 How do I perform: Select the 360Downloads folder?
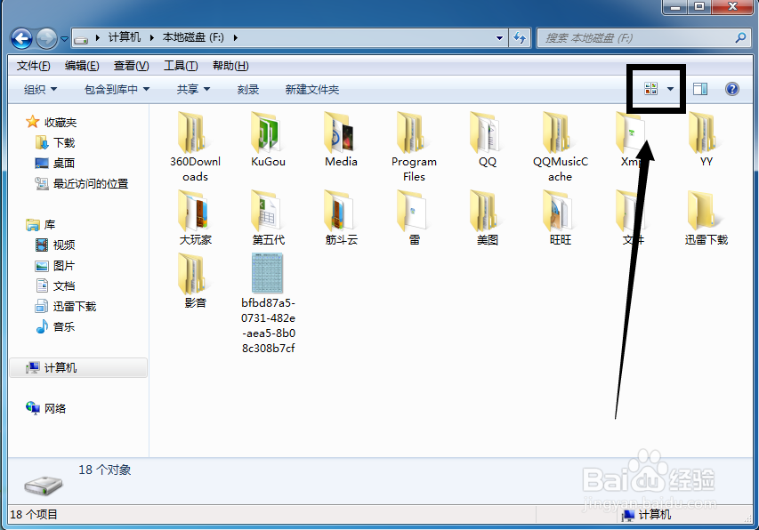tap(195, 146)
